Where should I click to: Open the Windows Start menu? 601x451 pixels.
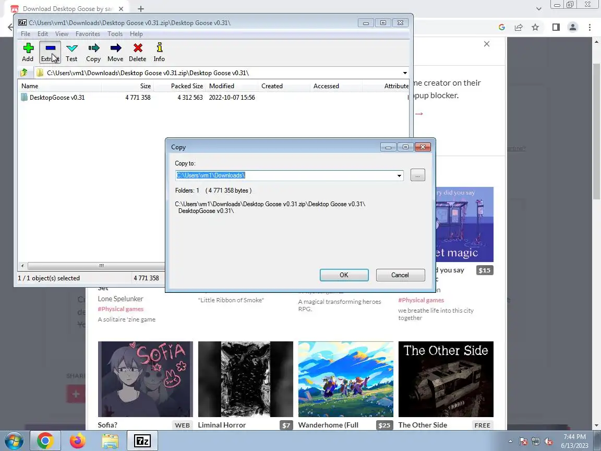pyautogui.click(x=14, y=441)
